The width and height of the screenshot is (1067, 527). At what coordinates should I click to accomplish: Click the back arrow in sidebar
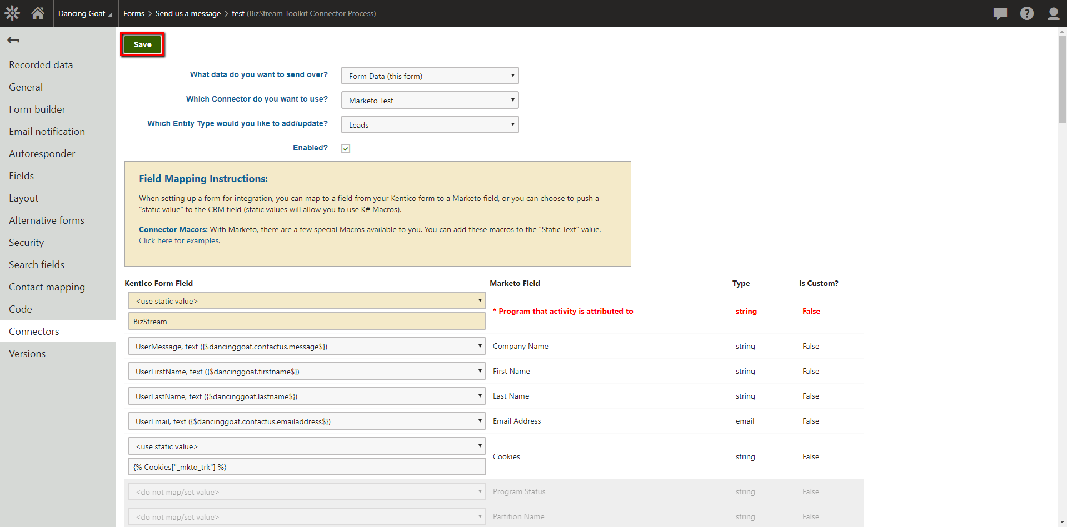point(13,40)
